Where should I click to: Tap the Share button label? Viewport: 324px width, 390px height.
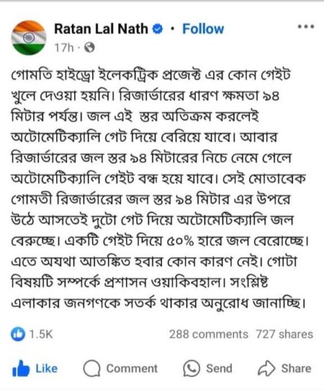tap(296, 368)
